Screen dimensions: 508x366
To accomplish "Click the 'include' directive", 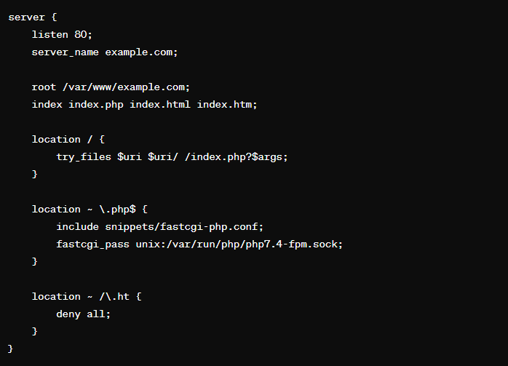I will pos(77,227).
